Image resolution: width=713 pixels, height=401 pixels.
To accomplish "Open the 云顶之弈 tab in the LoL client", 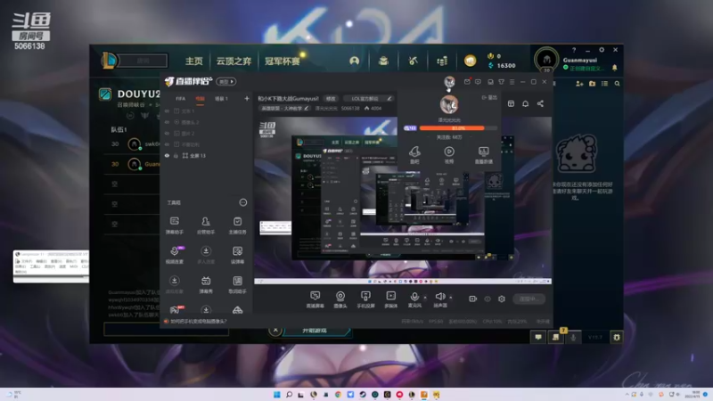I will tap(234, 61).
